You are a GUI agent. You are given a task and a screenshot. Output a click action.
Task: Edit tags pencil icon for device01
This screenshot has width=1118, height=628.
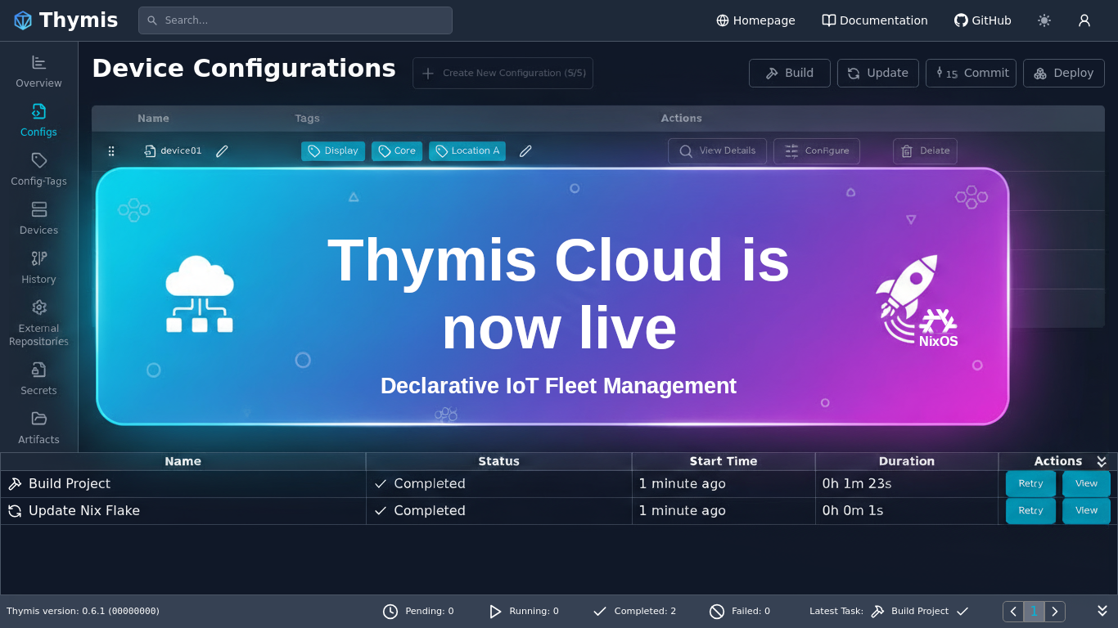525,151
